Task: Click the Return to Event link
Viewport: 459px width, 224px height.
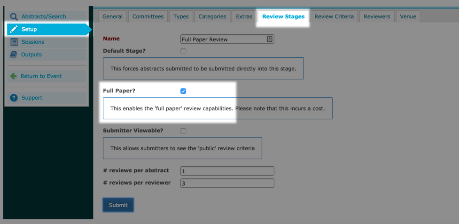Action: (x=47, y=76)
